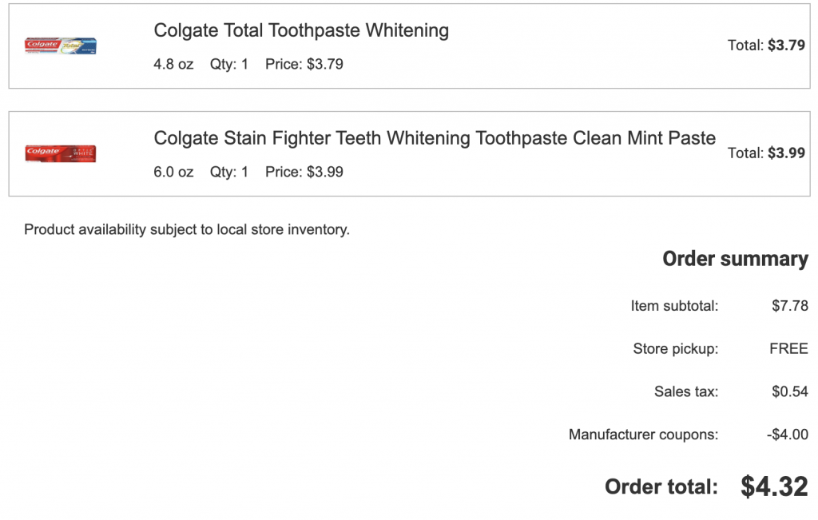Click the Price: $3.79 text
818x520 pixels.
tap(304, 64)
